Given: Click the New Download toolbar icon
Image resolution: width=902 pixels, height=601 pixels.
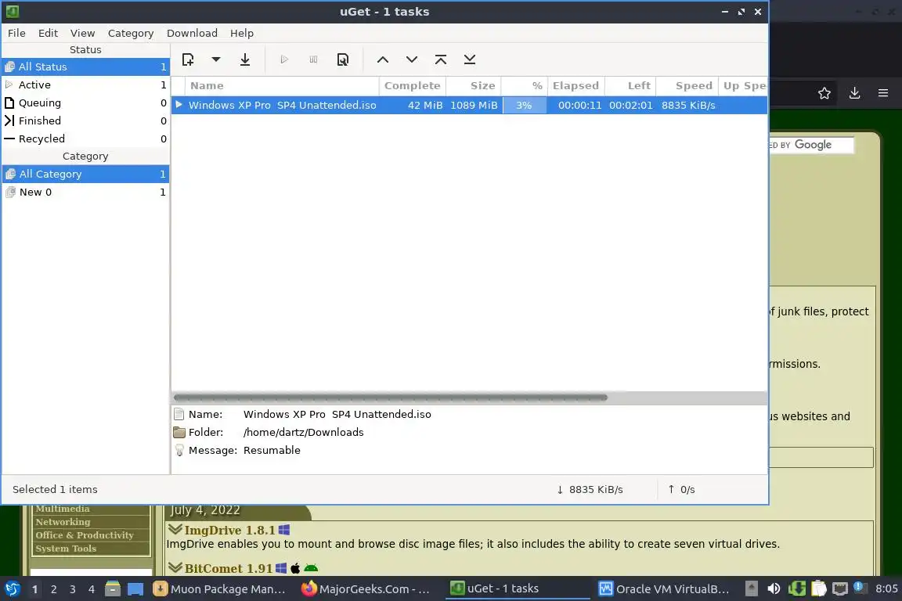Looking at the screenshot, I should click(188, 59).
